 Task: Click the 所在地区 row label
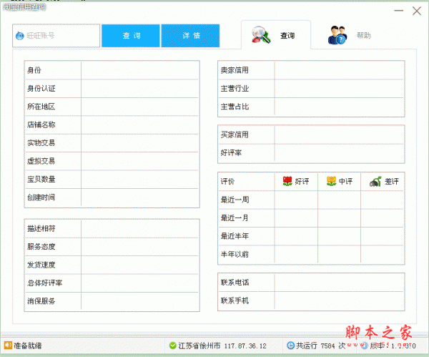pos(41,107)
